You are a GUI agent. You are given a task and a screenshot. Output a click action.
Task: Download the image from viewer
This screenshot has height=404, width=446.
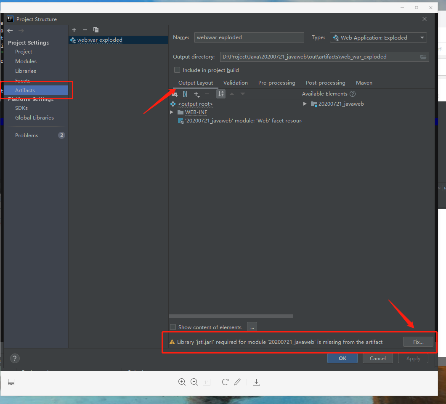coord(256,382)
